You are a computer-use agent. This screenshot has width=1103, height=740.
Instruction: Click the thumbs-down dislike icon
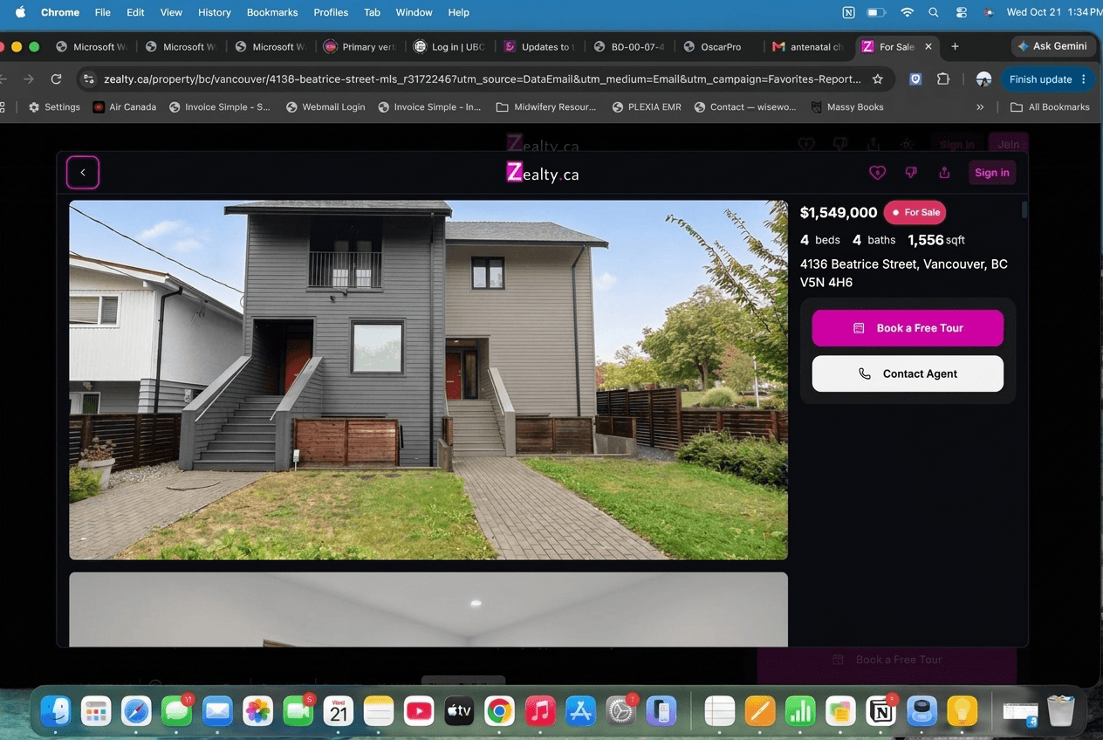[911, 173]
